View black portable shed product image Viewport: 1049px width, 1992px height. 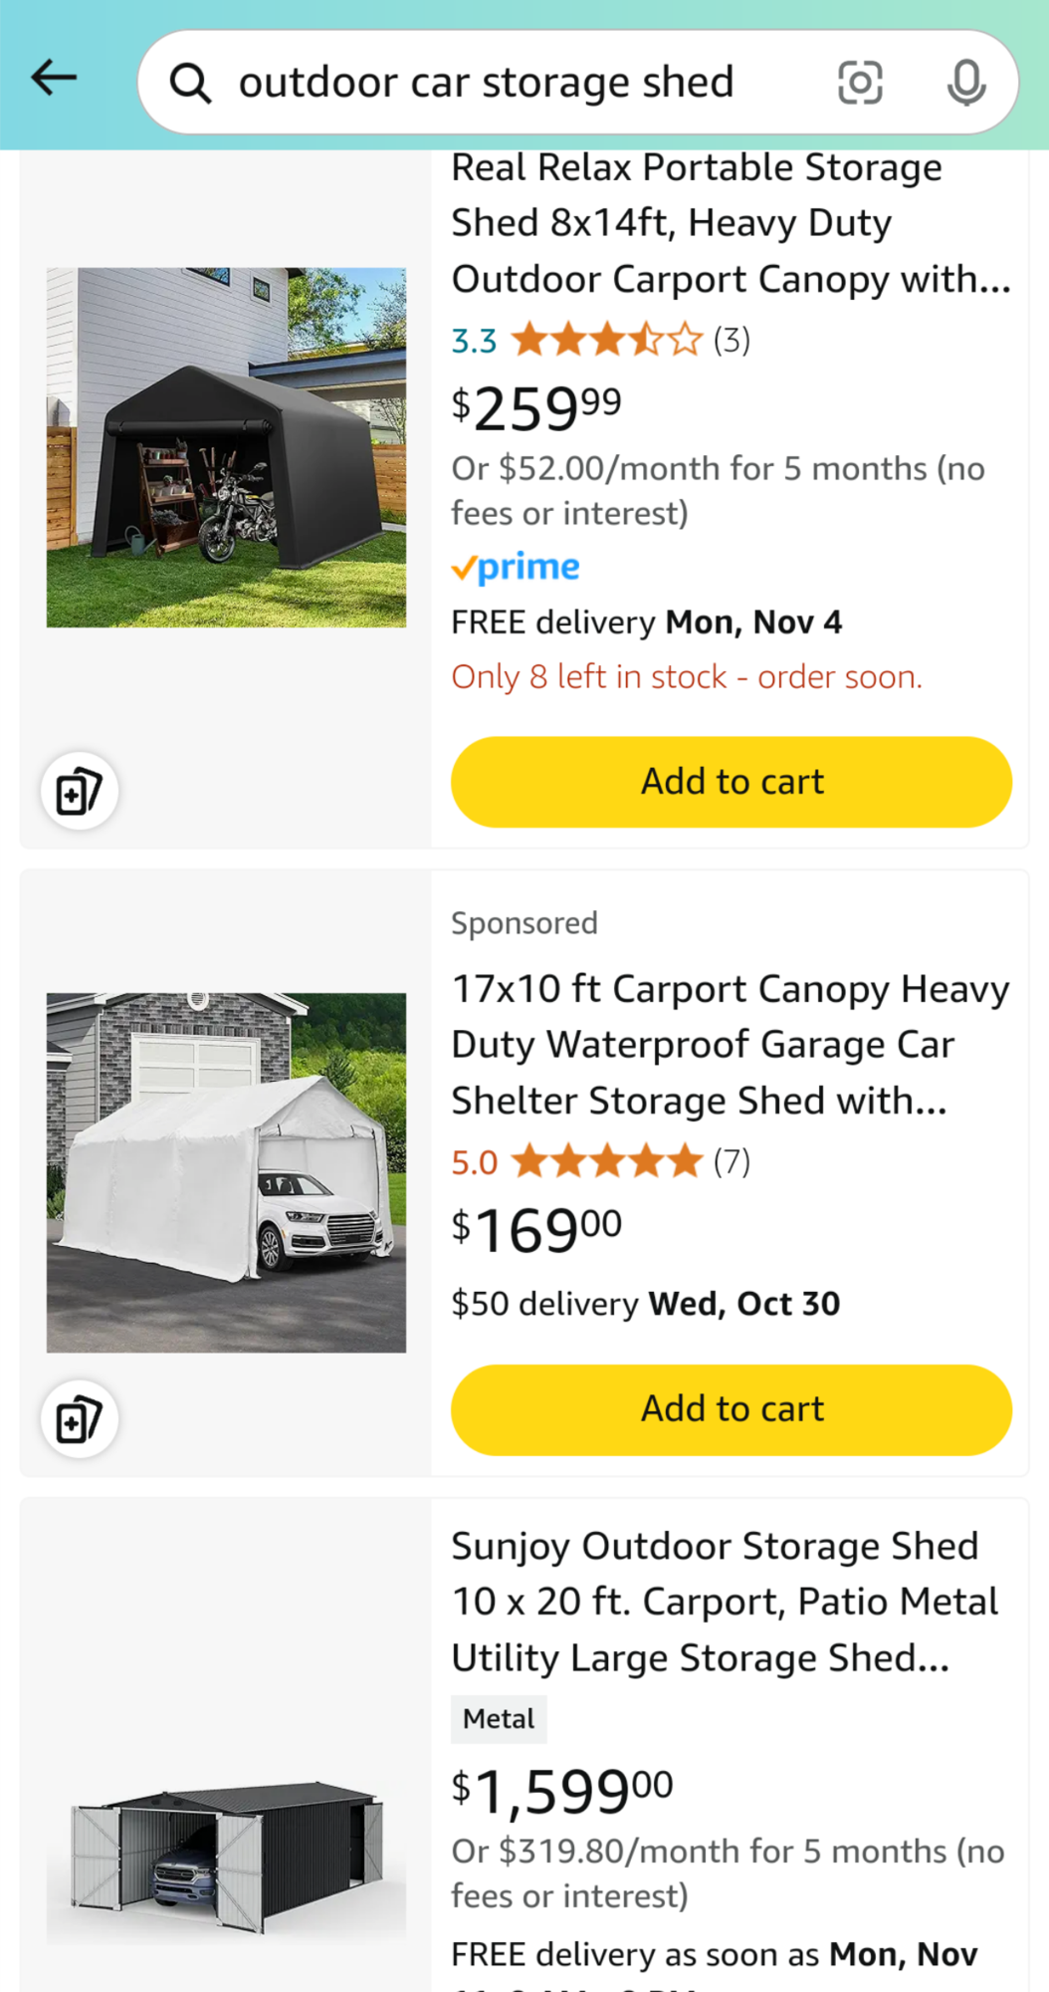(x=226, y=447)
